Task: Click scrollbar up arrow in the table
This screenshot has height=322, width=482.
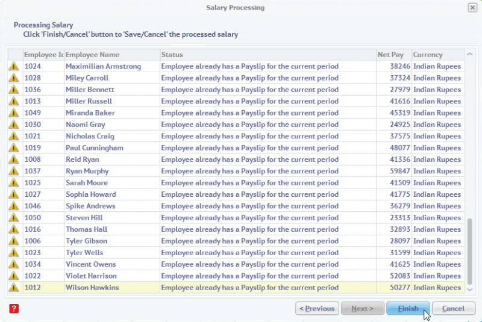Action: pyautogui.click(x=471, y=53)
